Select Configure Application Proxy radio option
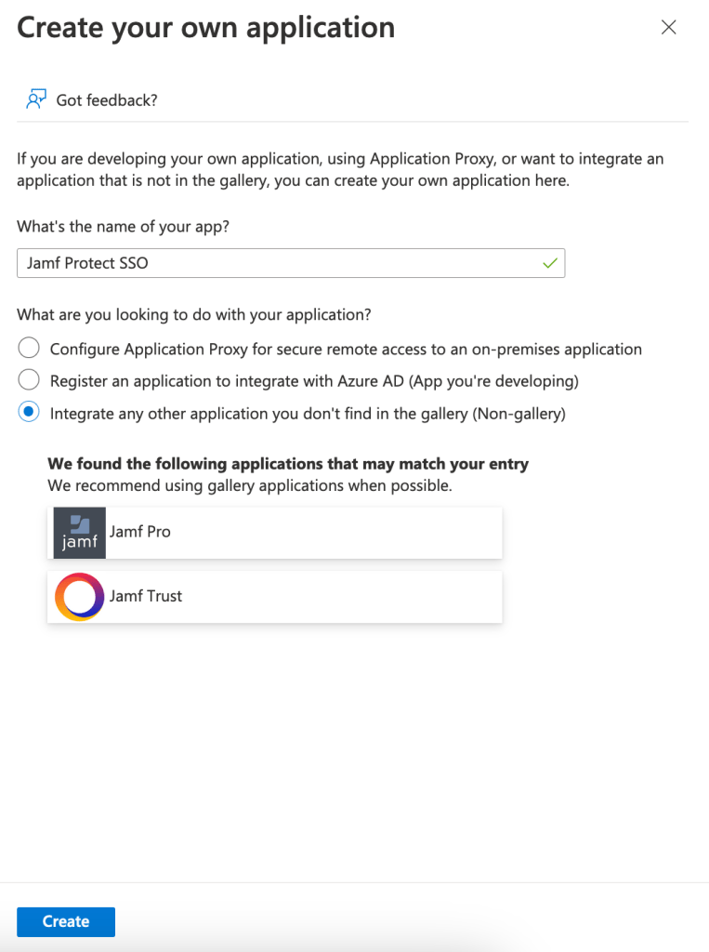This screenshot has width=709, height=952. pyautogui.click(x=29, y=349)
